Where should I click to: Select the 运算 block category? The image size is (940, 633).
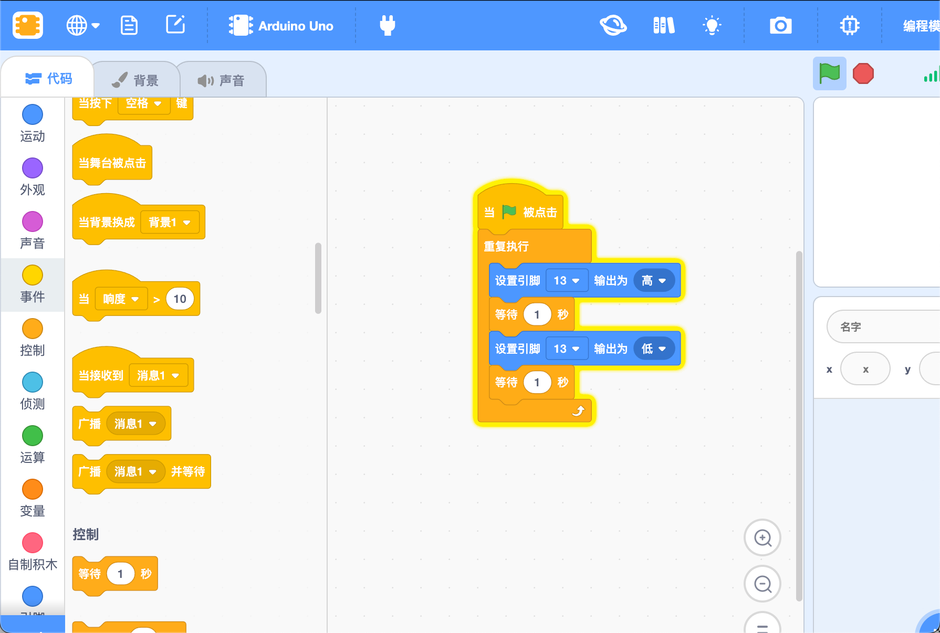(33, 445)
